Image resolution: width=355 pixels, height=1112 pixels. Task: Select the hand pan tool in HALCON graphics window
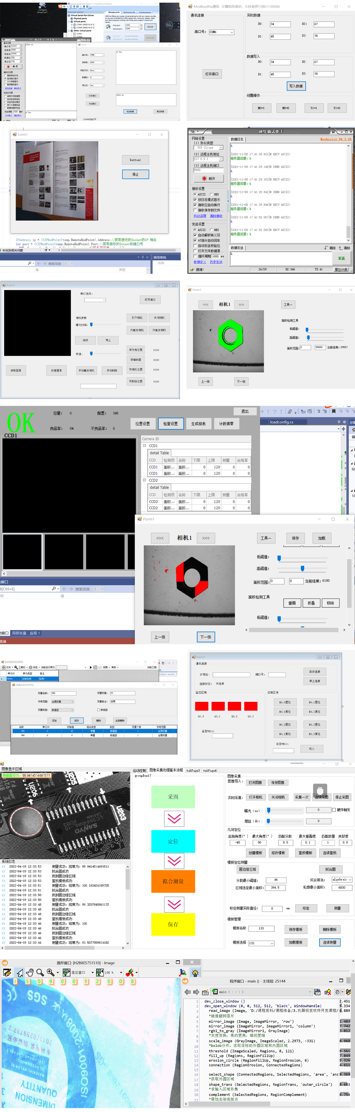tap(30, 973)
